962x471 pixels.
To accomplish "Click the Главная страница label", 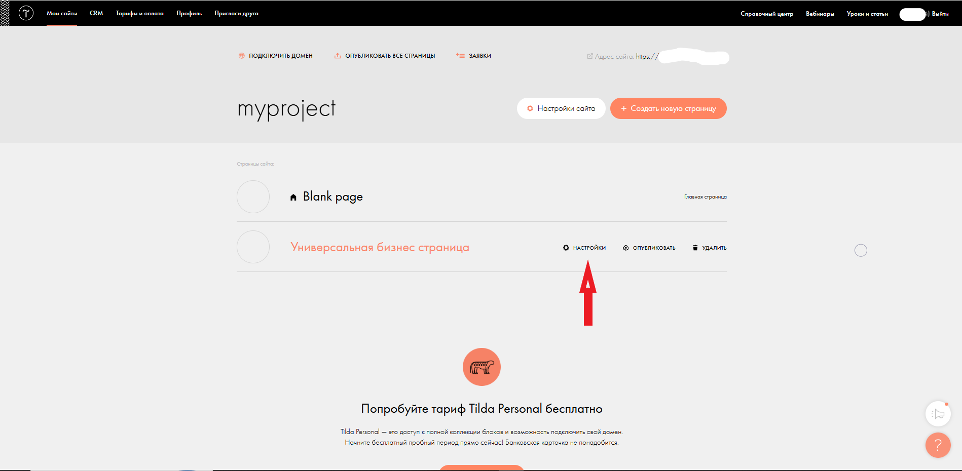I will [705, 197].
